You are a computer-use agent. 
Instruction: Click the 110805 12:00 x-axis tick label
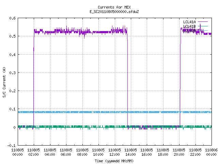[x=114, y=152]
